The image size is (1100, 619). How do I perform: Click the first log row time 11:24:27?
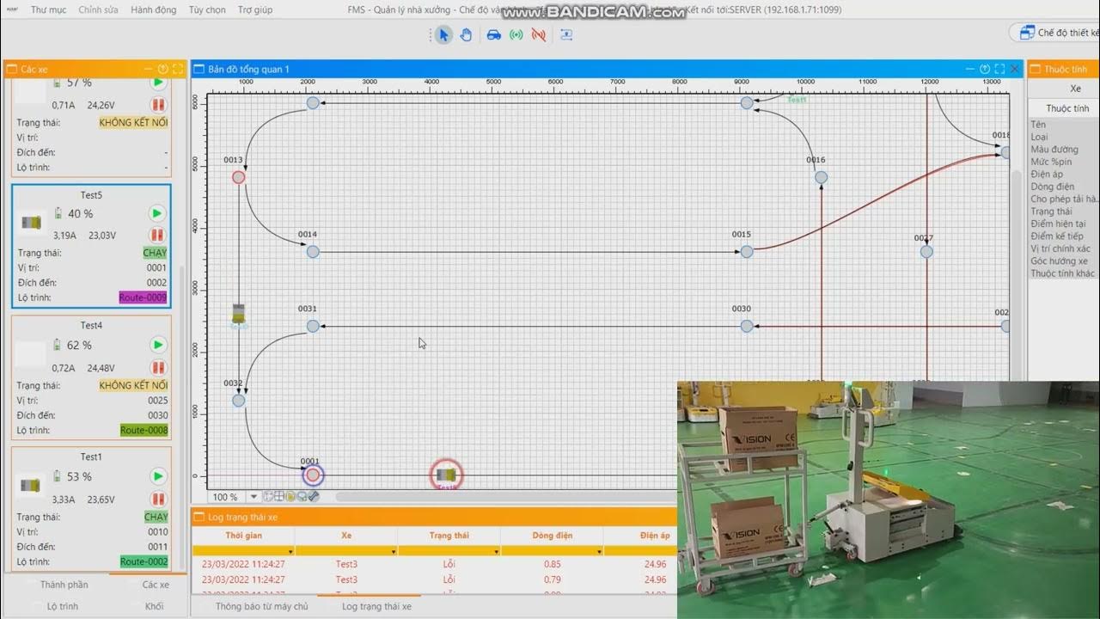click(243, 565)
